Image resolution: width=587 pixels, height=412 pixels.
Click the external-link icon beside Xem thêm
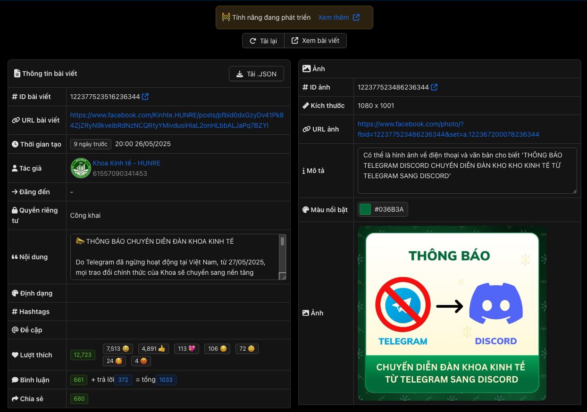click(x=356, y=17)
